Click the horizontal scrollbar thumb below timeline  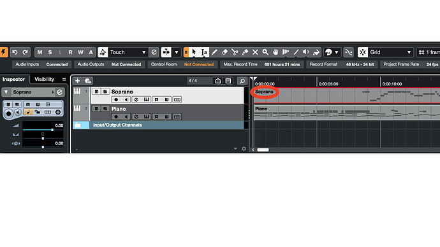point(263,150)
